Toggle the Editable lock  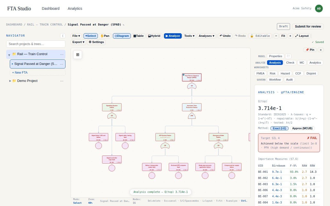[x=260, y=36]
